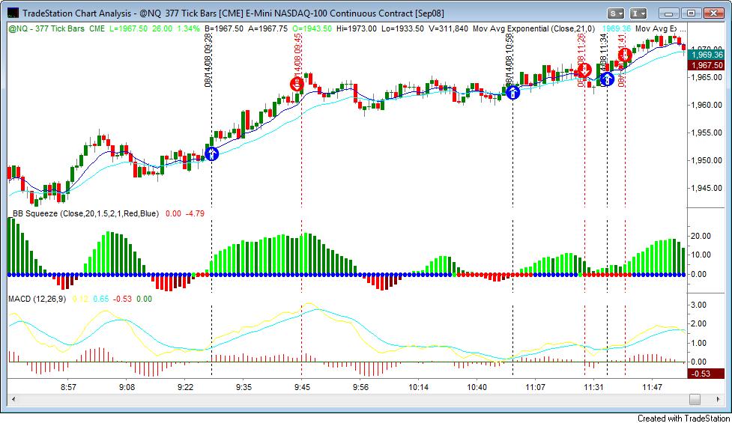Click the 'O=1943.50' open value
The width and height of the screenshot is (732, 423).
312,28
